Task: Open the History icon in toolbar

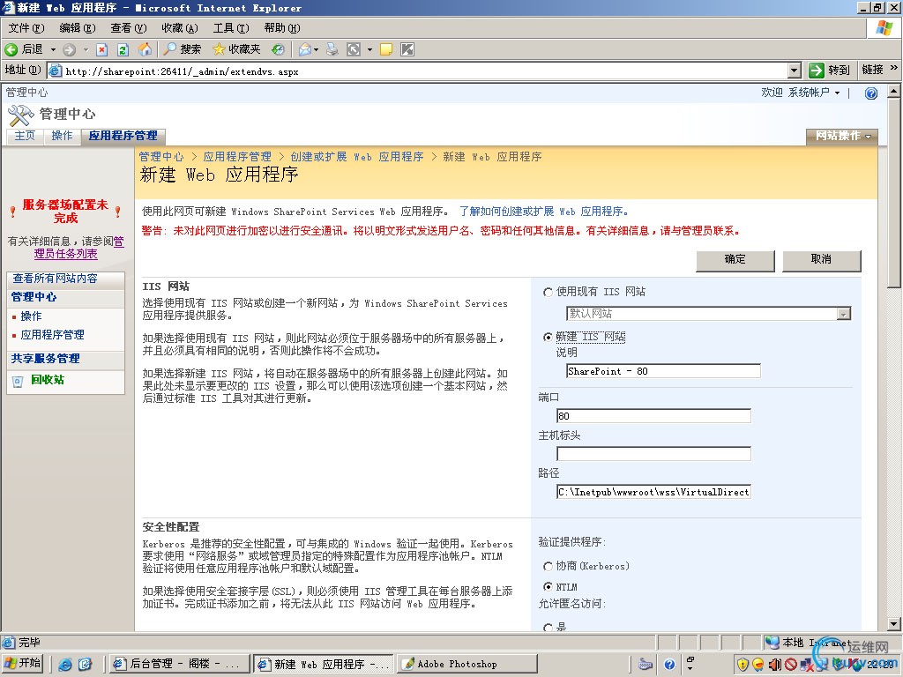Action: click(x=278, y=49)
